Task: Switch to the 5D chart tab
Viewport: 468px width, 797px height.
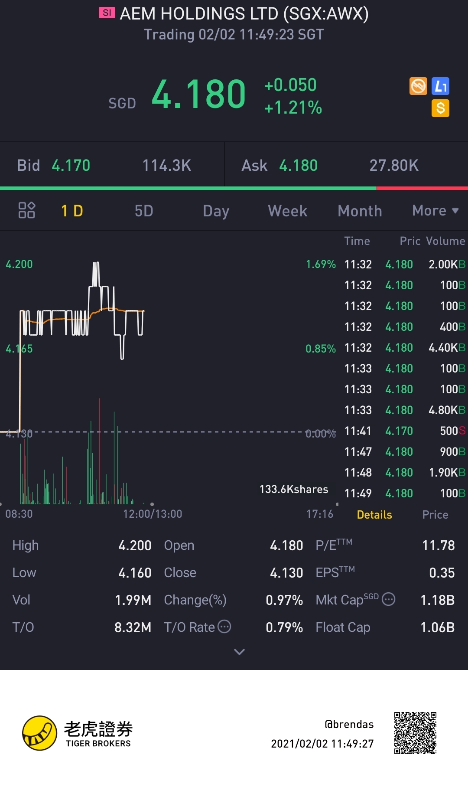Action: 144,211
